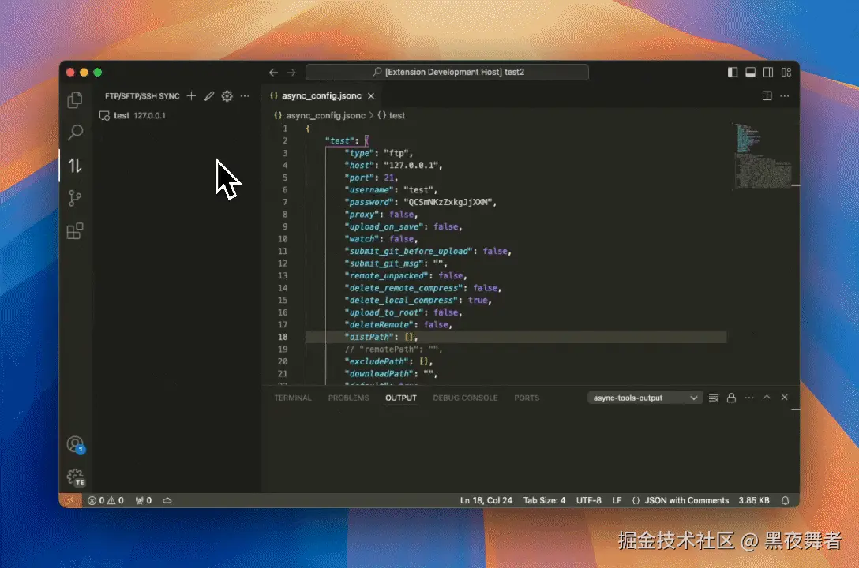
Task: Open the async-tools-output channel dropdown
Action: click(645, 398)
